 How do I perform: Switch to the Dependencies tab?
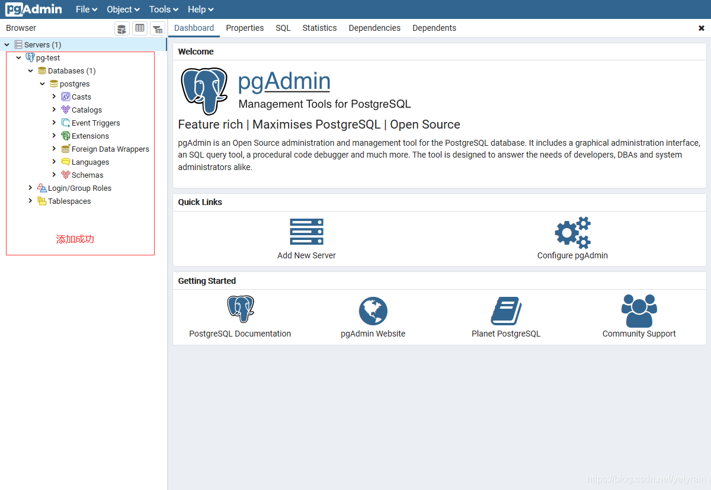tap(374, 28)
